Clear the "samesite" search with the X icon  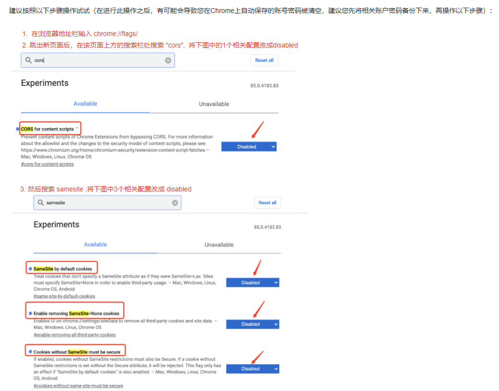point(175,203)
